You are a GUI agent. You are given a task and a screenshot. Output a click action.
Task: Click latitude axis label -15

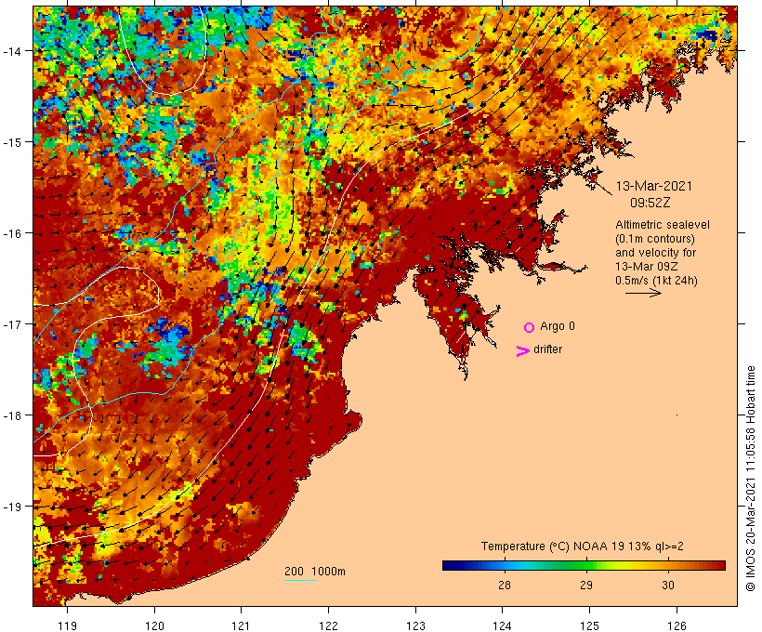click(x=11, y=142)
